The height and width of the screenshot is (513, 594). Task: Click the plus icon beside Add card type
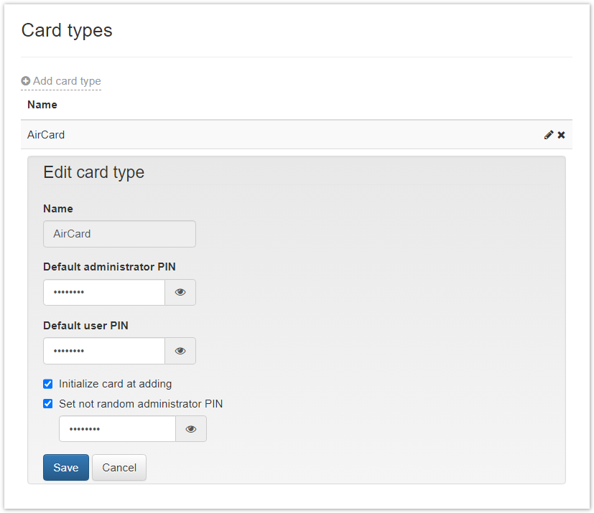pyautogui.click(x=25, y=81)
